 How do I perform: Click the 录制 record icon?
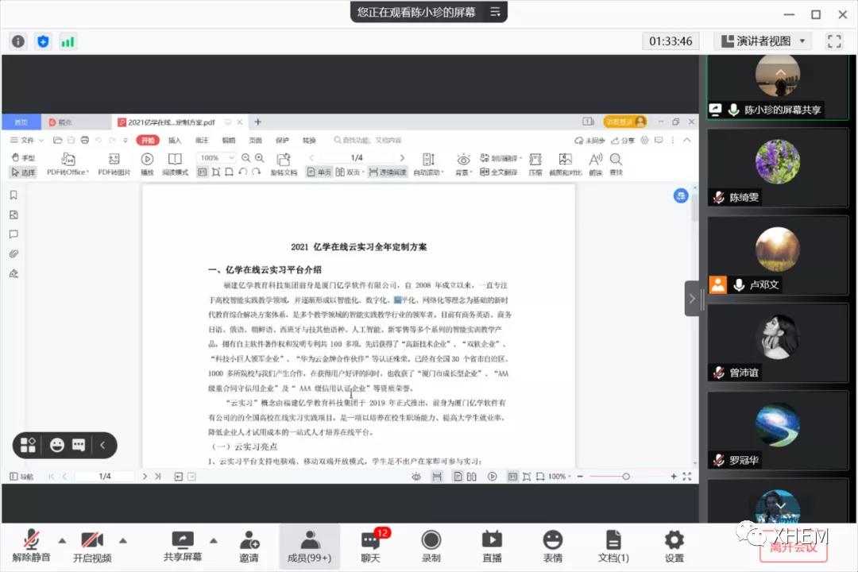pyautogui.click(x=431, y=542)
